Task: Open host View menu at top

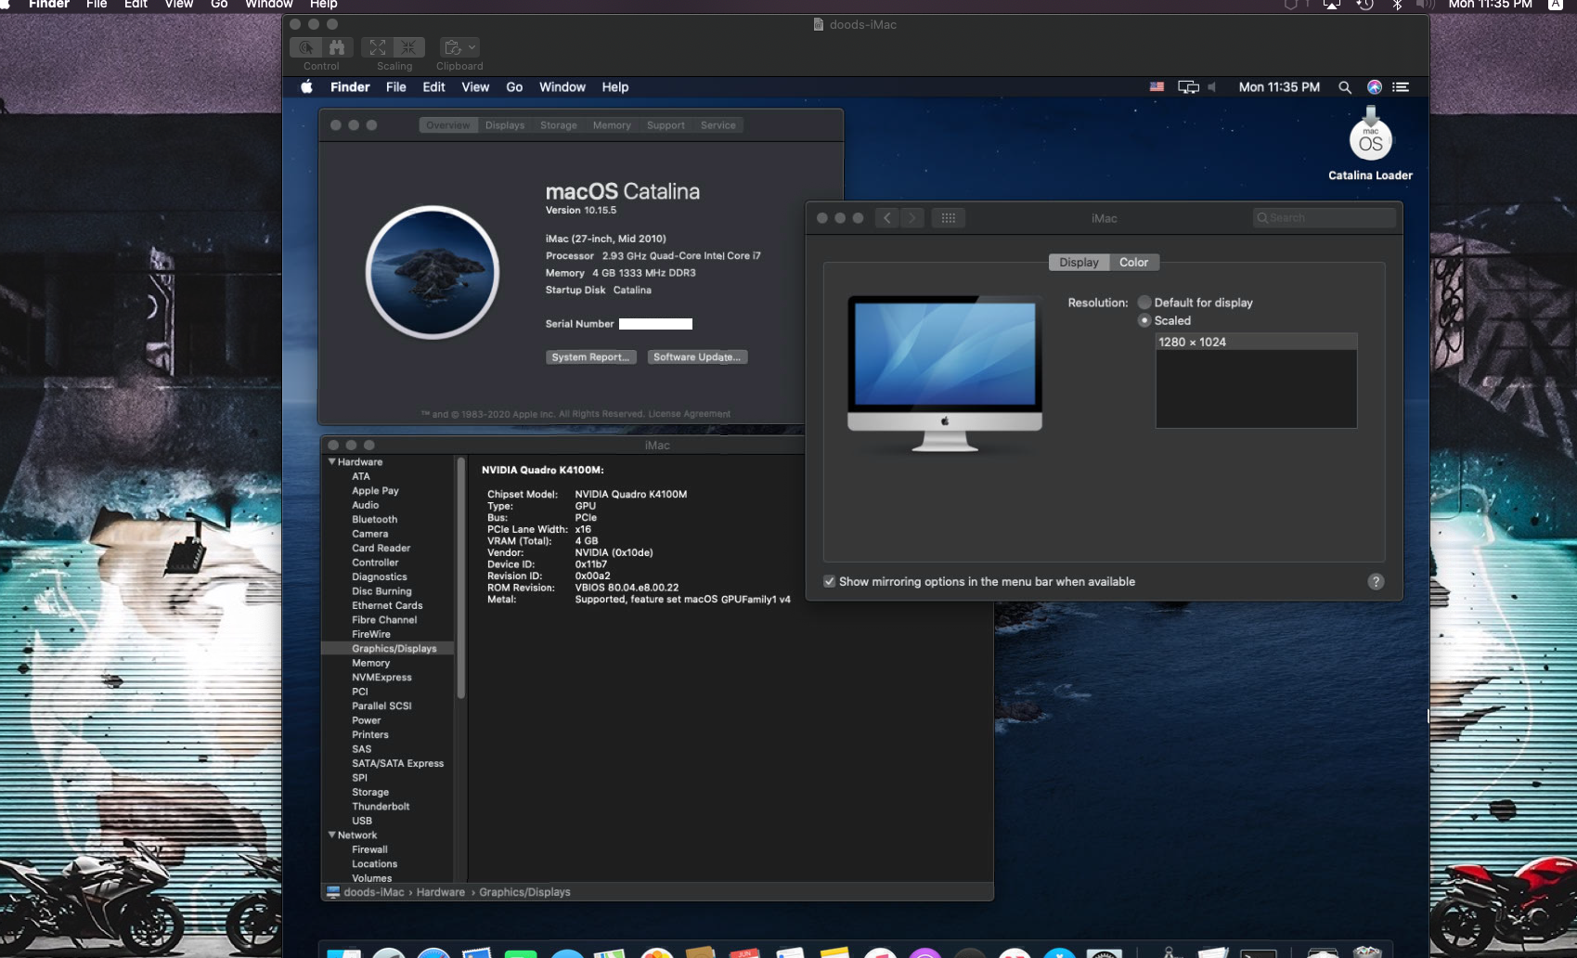Action: 179,5
